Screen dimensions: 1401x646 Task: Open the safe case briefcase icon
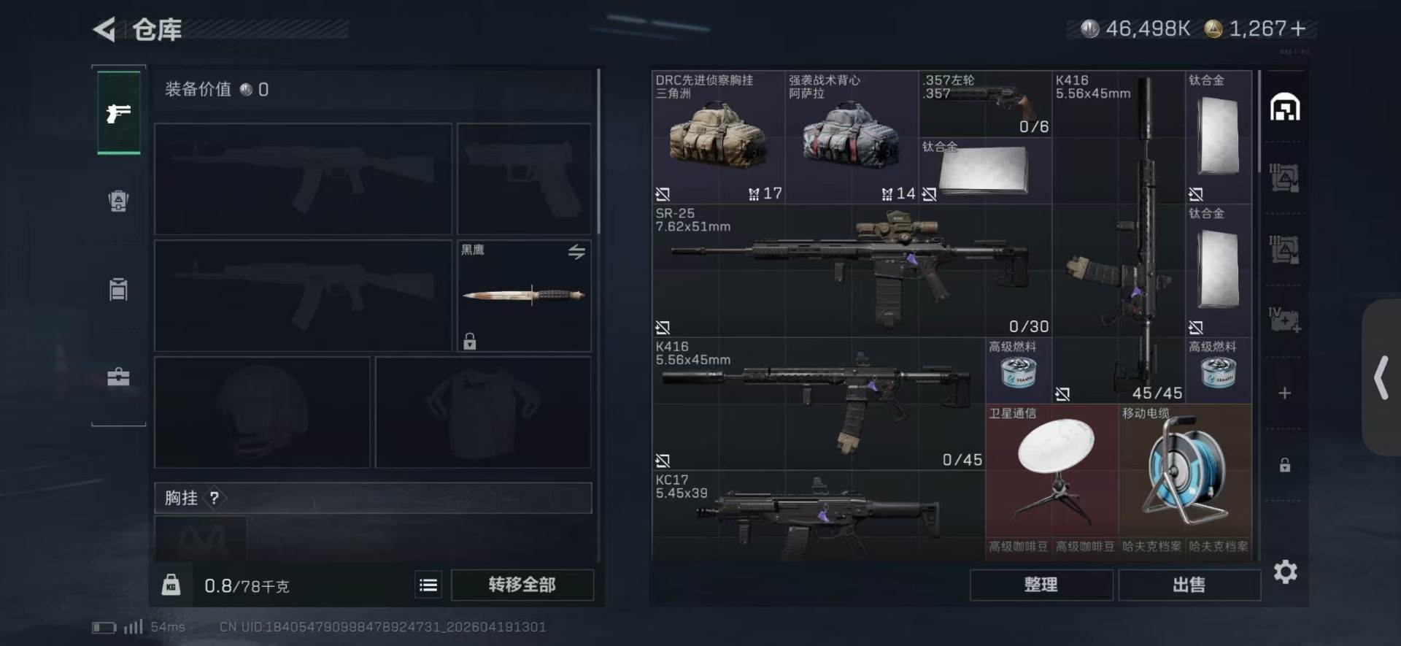pyautogui.click(x=118, y=377)
